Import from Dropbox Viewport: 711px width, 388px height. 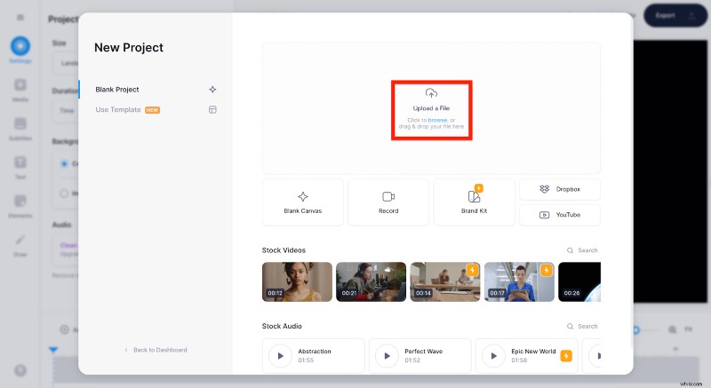point(560,189)
